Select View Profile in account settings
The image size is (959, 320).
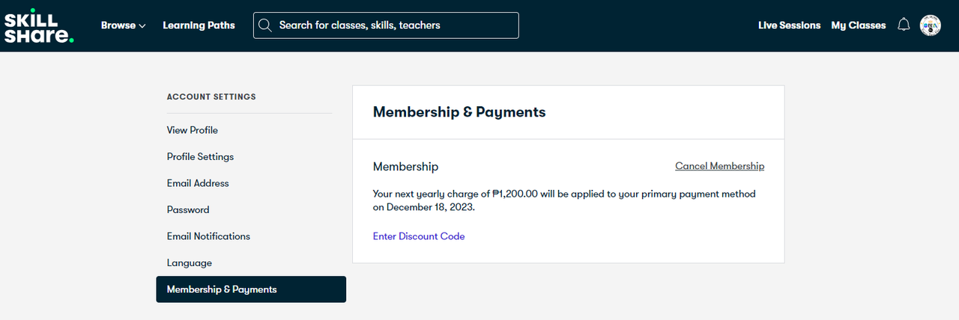pos(193,130)
